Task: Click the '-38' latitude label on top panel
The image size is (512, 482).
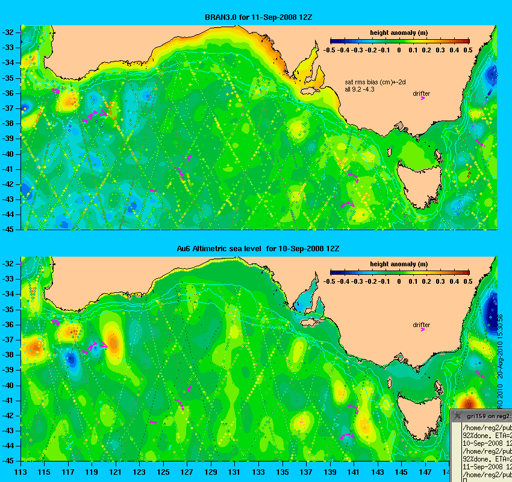Action: [x=8, y=124]
